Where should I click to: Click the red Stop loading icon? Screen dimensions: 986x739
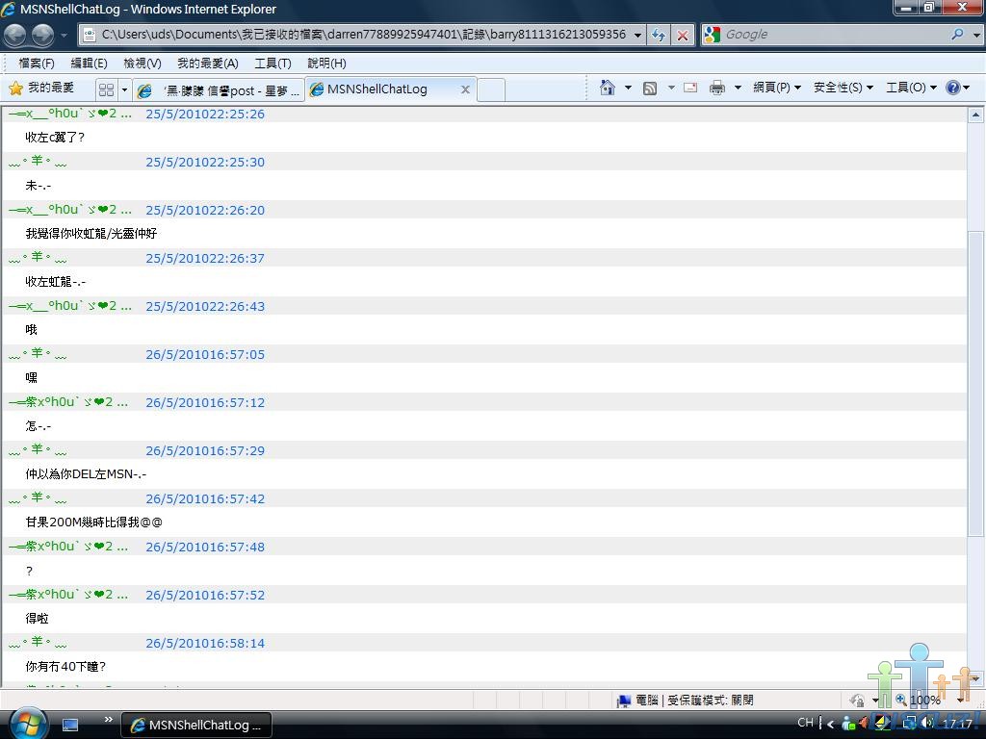tap(683, 36)
